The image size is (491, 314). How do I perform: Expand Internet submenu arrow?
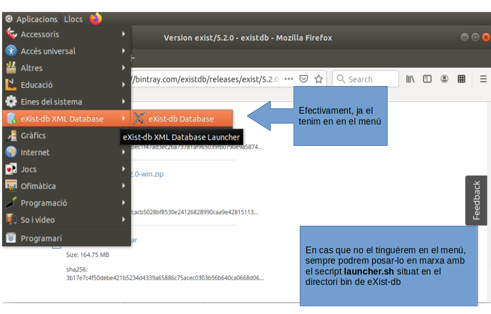[x=124, y=152]
